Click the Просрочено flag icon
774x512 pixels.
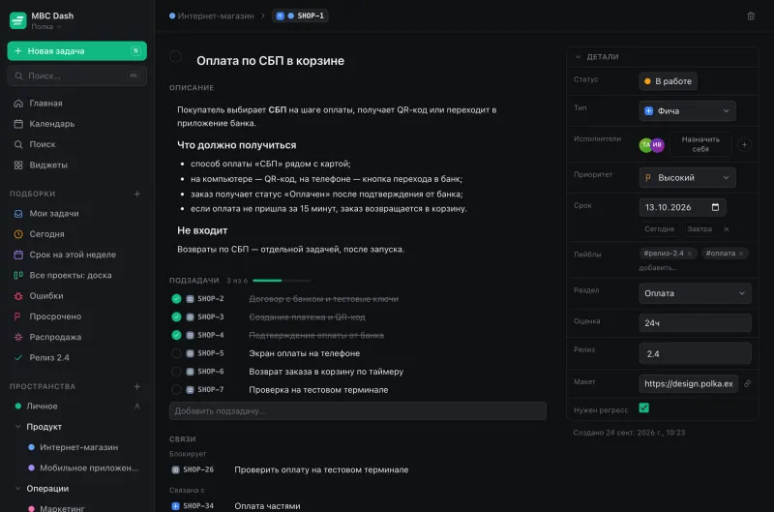click(x=18, y=316)
